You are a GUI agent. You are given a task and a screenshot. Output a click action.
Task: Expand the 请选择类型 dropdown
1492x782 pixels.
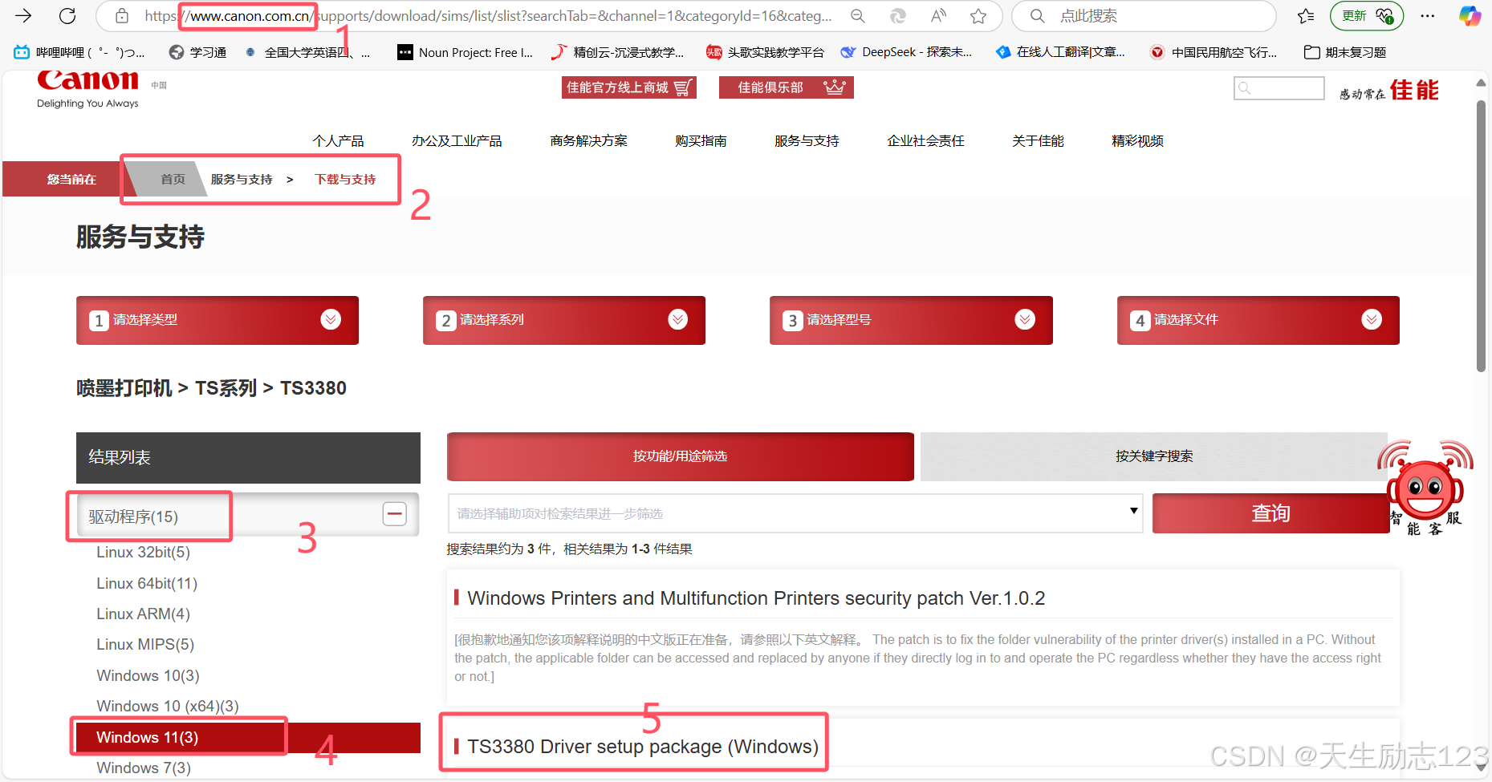[x=217, y=320]
